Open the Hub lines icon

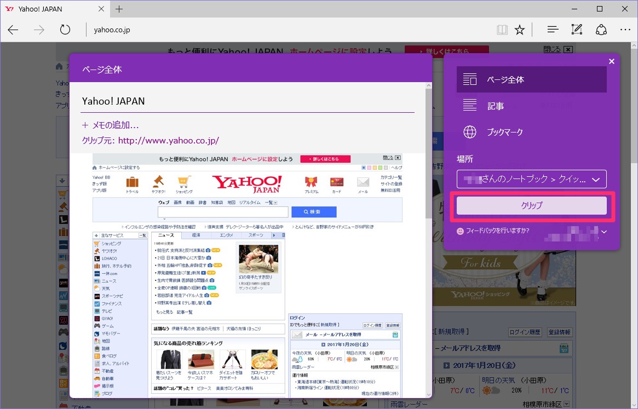553,30
